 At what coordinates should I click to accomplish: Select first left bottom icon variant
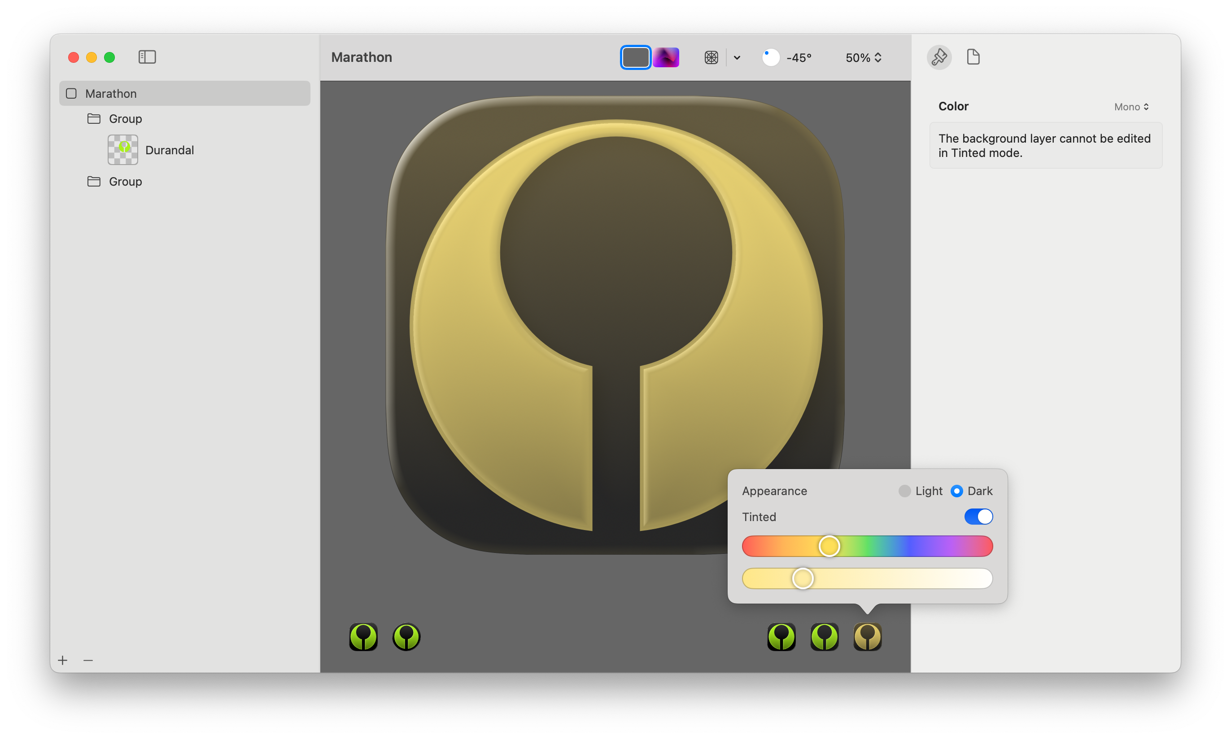363,636
